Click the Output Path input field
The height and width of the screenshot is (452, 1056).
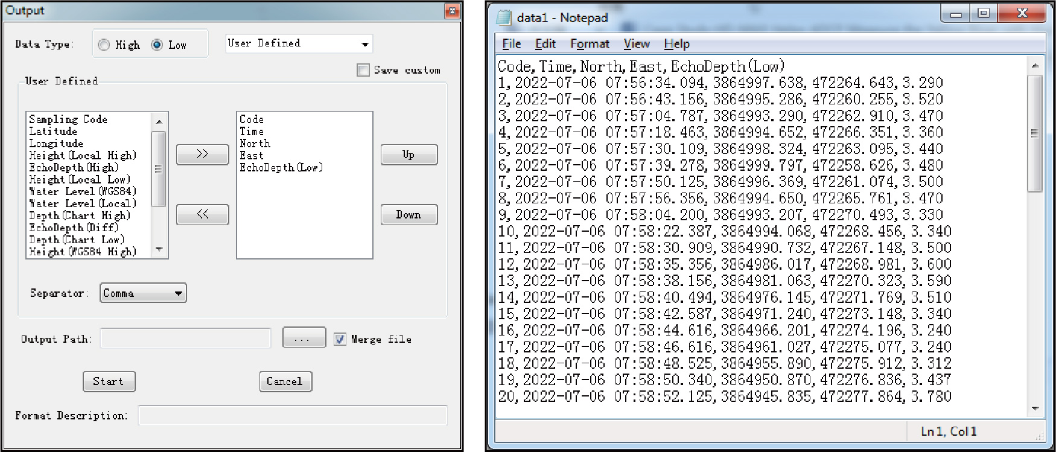(186, 338)
